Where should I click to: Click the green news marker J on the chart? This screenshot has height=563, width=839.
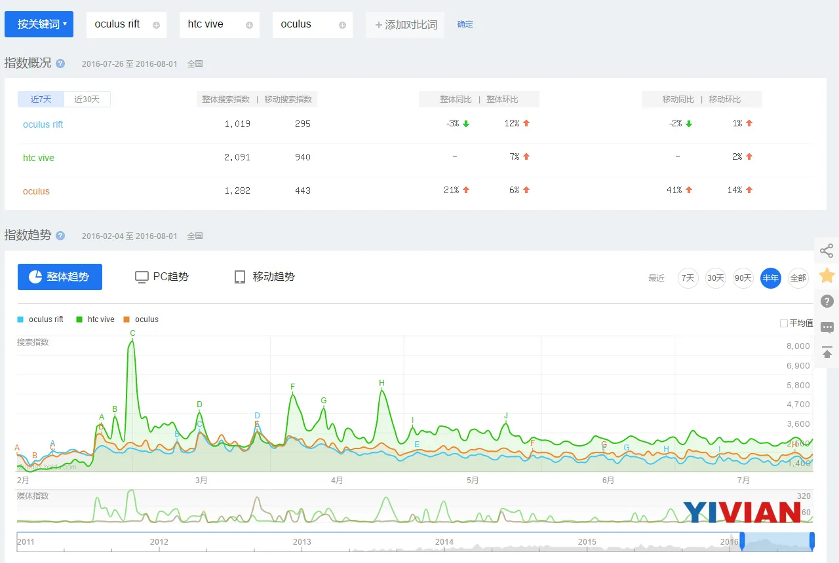(506, 416)
